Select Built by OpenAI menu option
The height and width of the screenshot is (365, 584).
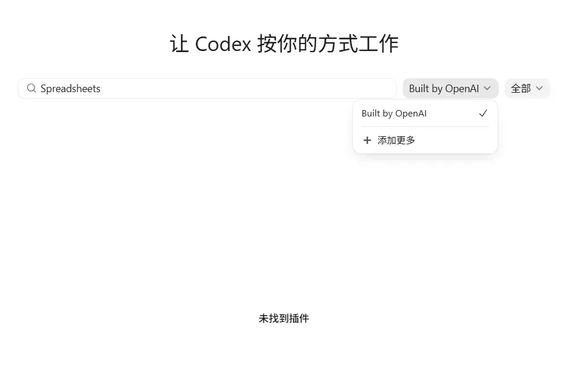click(425, 113)
